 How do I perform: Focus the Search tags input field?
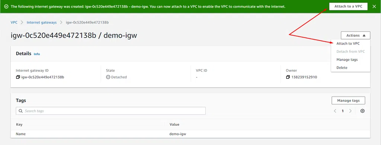(111, 111)
